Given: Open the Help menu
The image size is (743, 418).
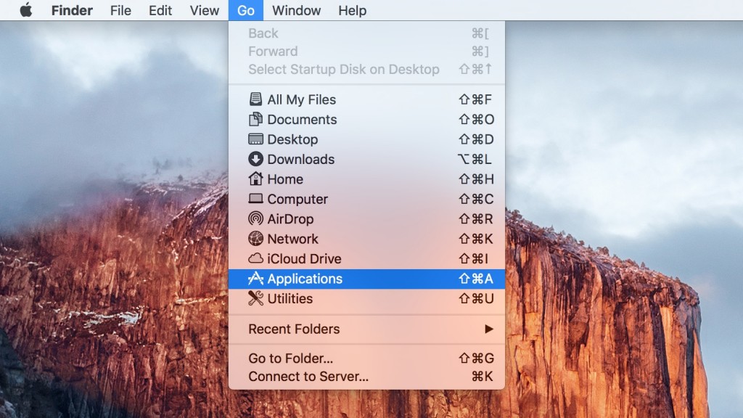Looking at the screenshot, I should pos(352,10).
